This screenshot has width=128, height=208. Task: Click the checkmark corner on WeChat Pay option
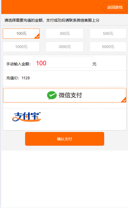[124, 100]
